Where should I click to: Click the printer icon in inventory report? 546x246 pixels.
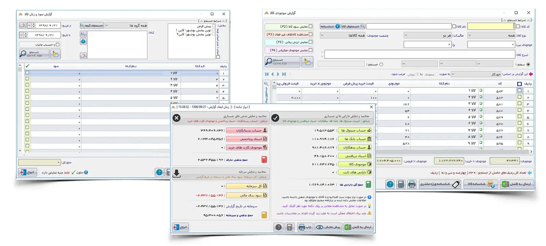point(412,184)
